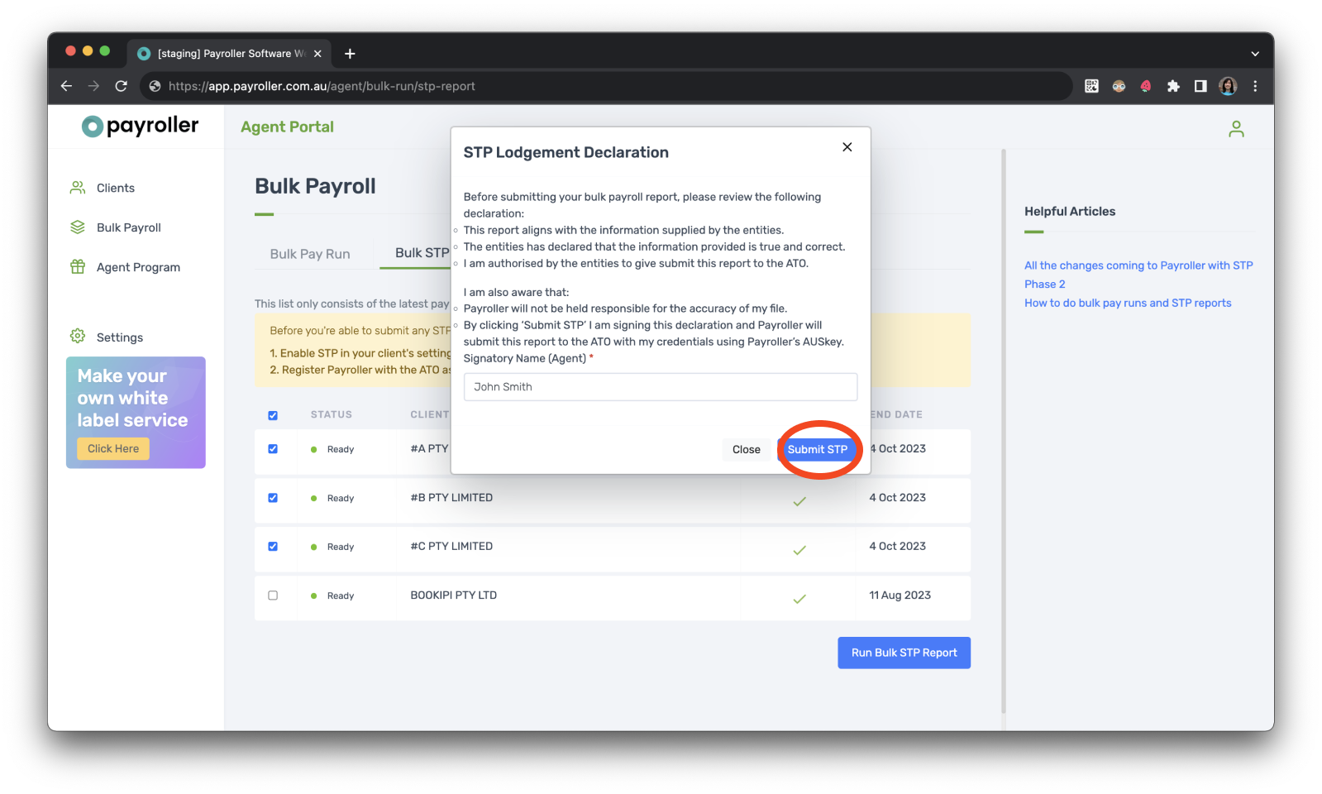Viewport: 1322px width, 794px height.
Task: Click #C PTY LIMITED client name
Action: click(x=451, y=547)
